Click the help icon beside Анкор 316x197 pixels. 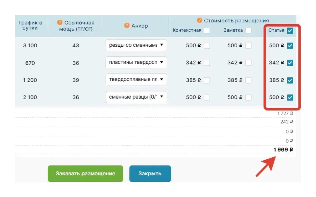click(x=127, y=25)
